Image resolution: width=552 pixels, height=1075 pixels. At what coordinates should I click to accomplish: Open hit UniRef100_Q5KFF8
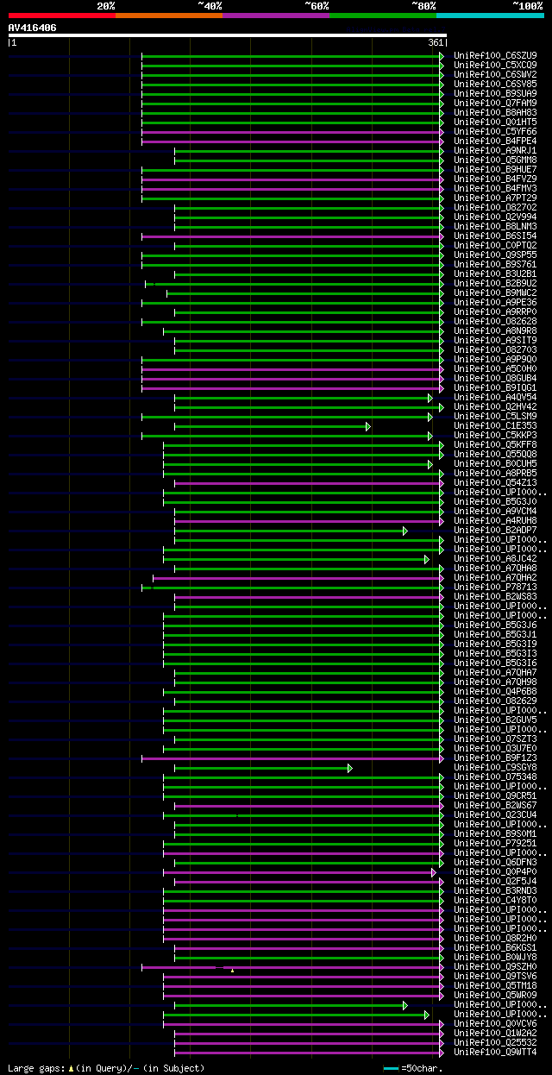click(495, 445)
